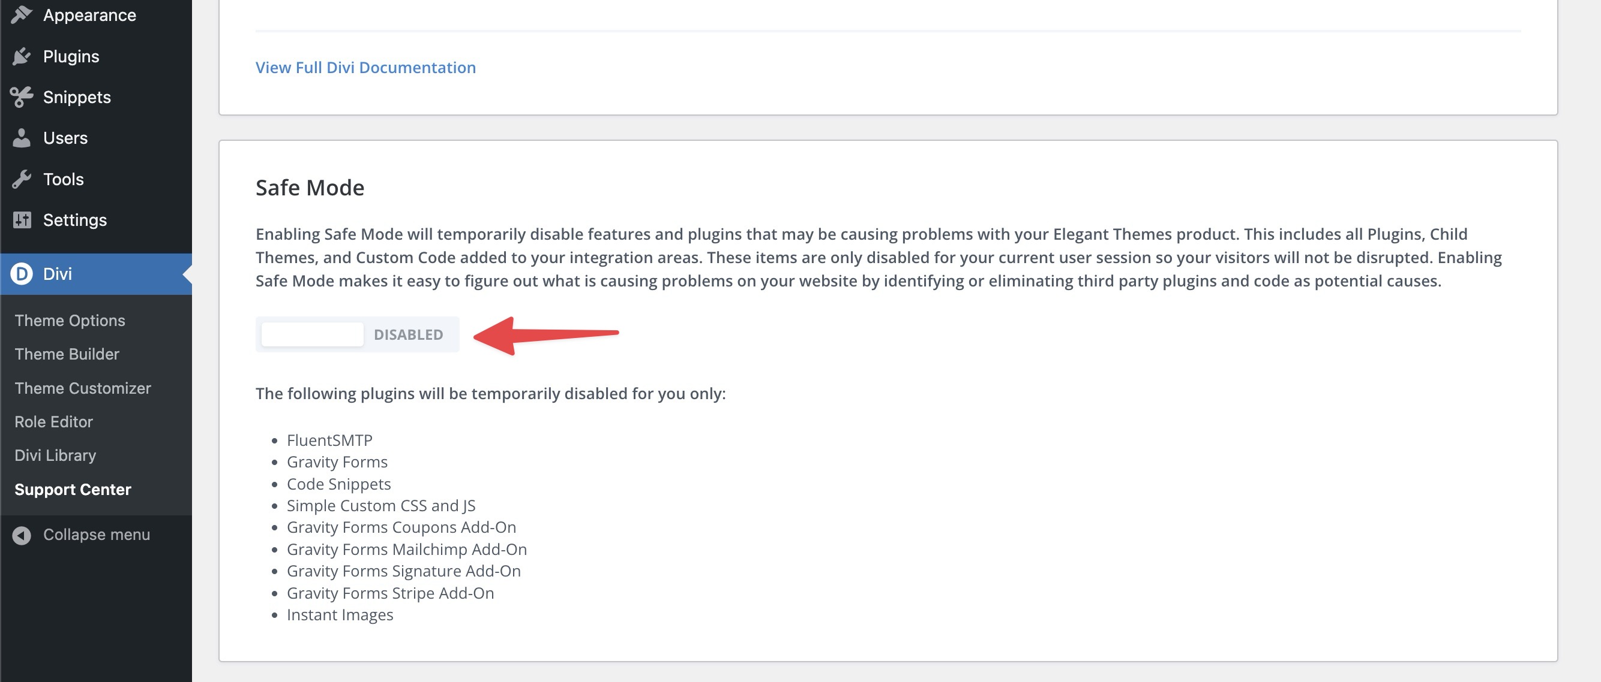Select Support Center in Divi submenu
This screenshot has width=1601, height=682.
(x=73, y=489)
